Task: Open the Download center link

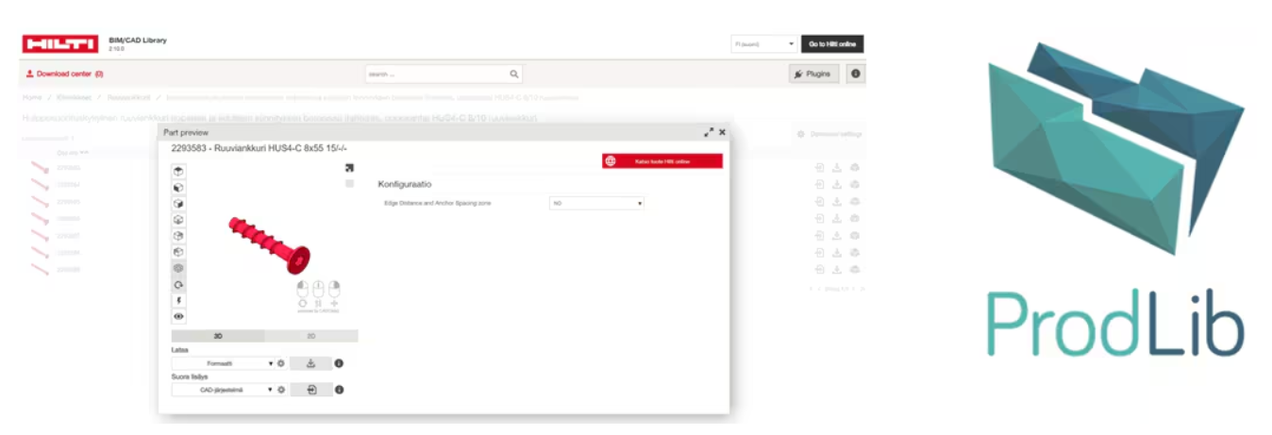Action: click(65, 74)
